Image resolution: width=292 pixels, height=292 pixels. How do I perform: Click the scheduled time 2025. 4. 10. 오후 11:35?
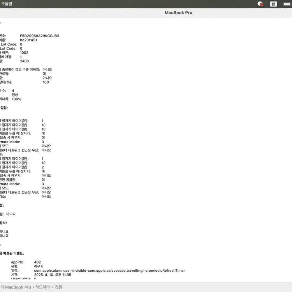(x=53, y=274)
